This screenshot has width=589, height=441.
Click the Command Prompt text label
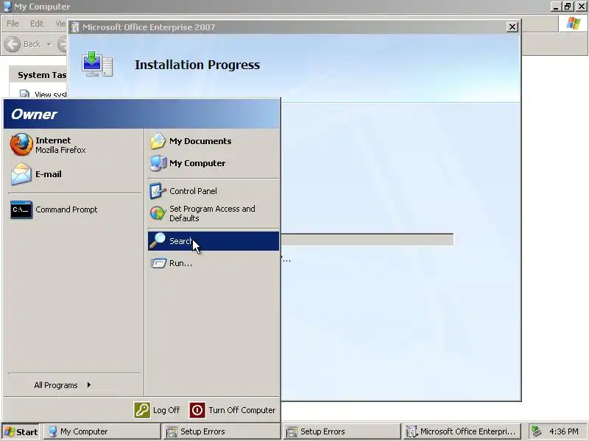[x=66, y=209]
